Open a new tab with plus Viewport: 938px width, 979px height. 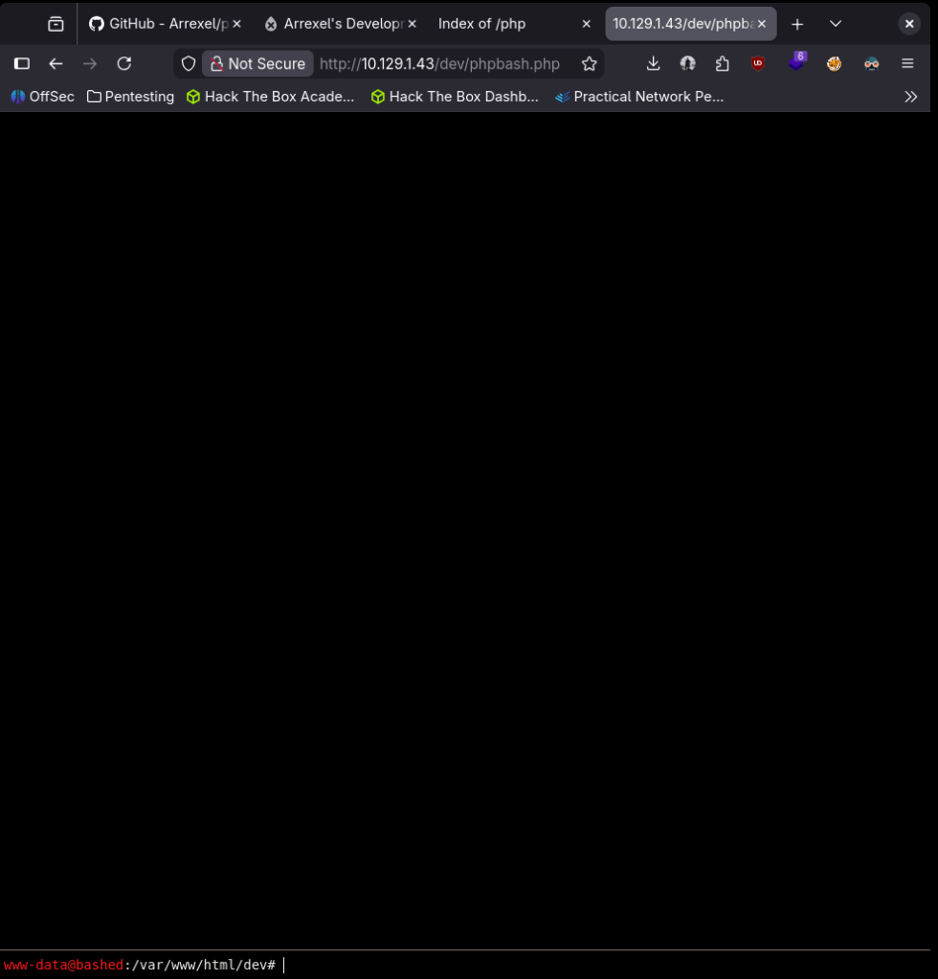(x=797, y=24)
